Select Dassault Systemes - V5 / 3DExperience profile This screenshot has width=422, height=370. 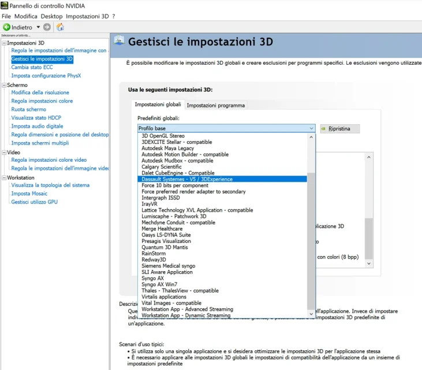point(222,179)
